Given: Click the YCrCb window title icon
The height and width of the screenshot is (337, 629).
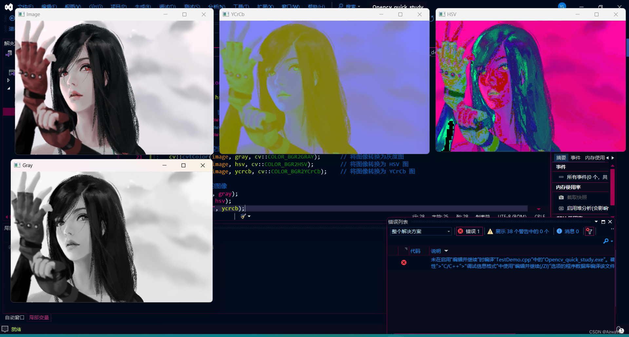Looking at the screenshot, I should click(226, 14).
